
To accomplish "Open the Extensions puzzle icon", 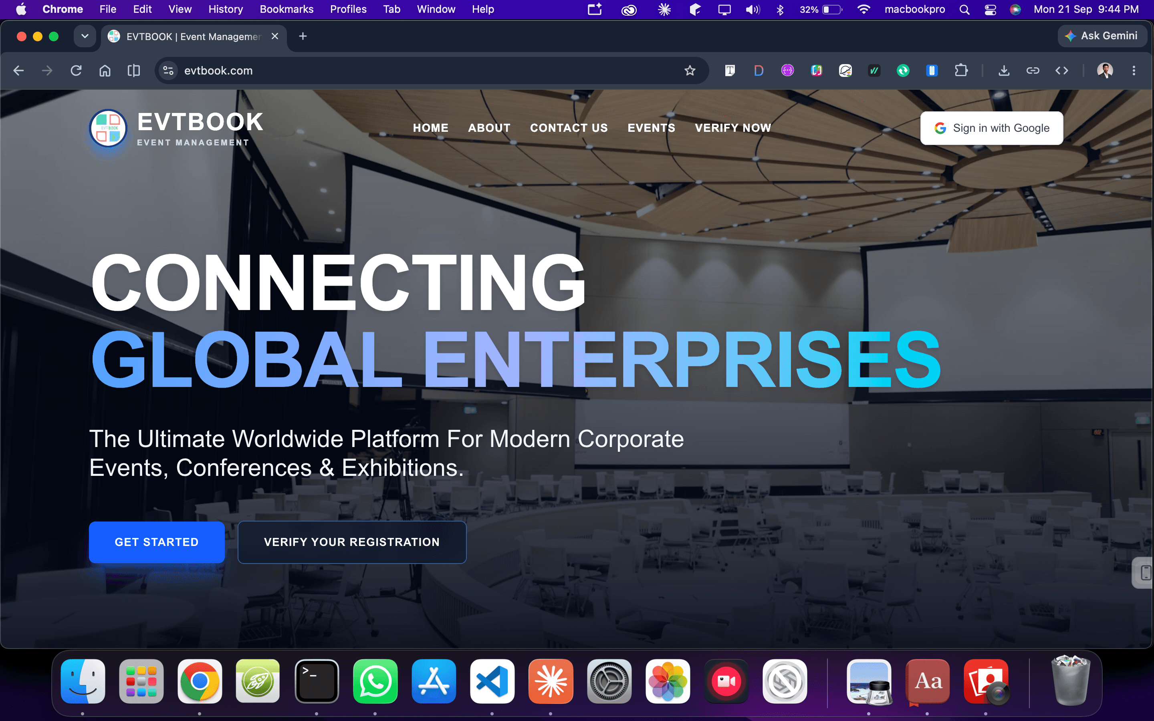I will (961, 70).
